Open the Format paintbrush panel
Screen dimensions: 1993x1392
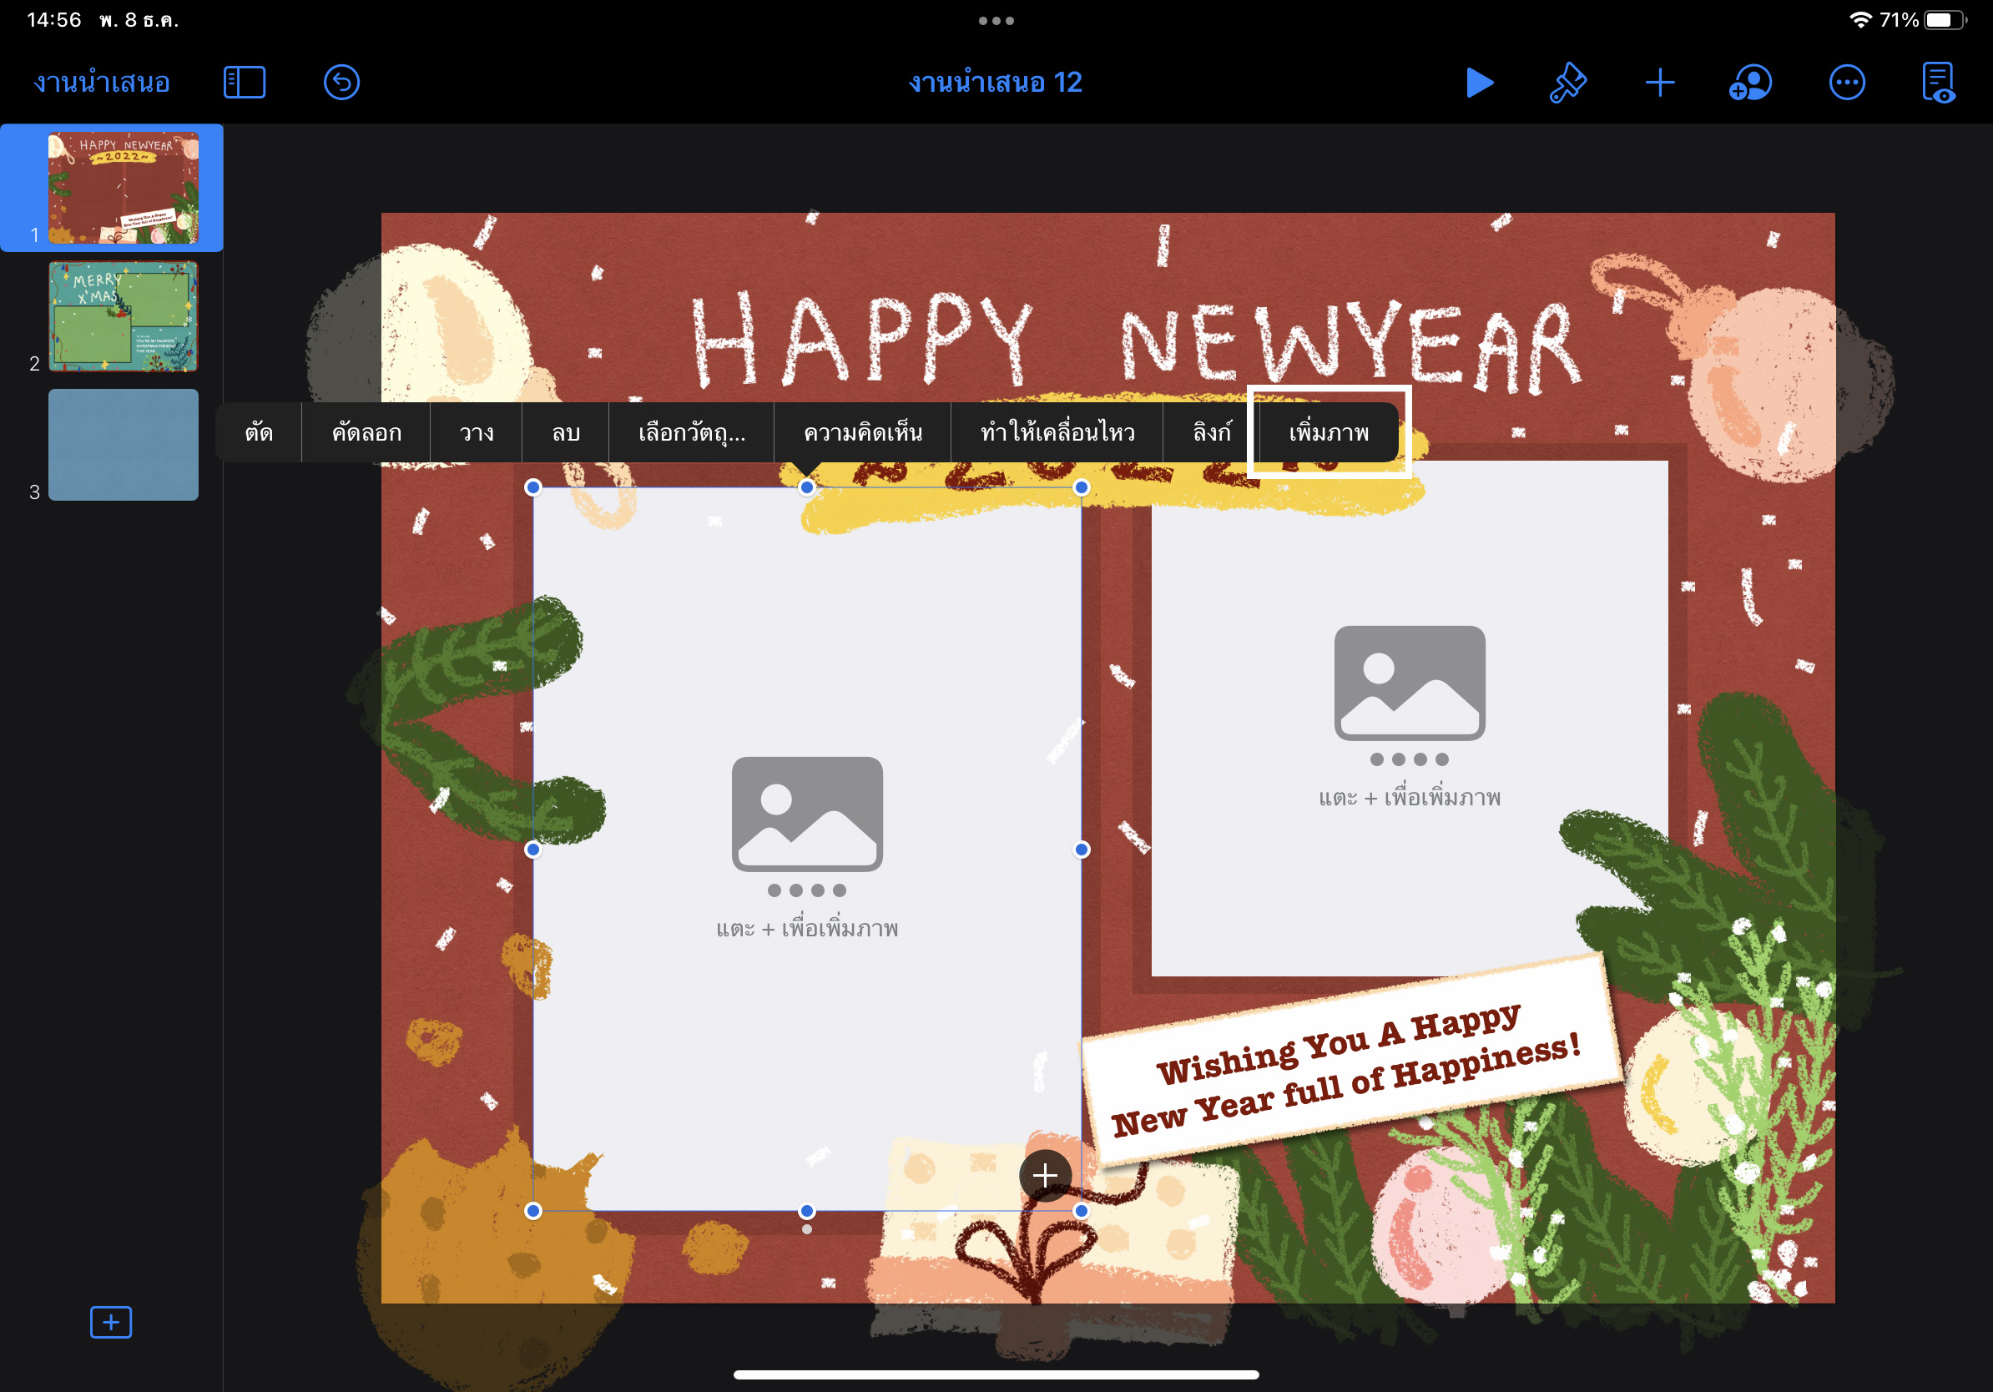coord(1567,83)
